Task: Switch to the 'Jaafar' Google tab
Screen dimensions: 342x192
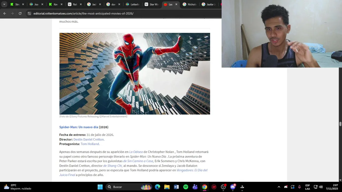Action: click(x=209, y=4)
